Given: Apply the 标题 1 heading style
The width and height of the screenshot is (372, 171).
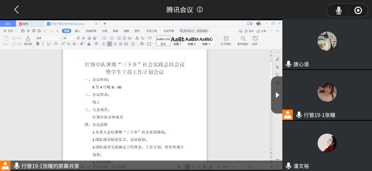Looking at the screenshot, I should pyautogui.click(x=177, y=41).
